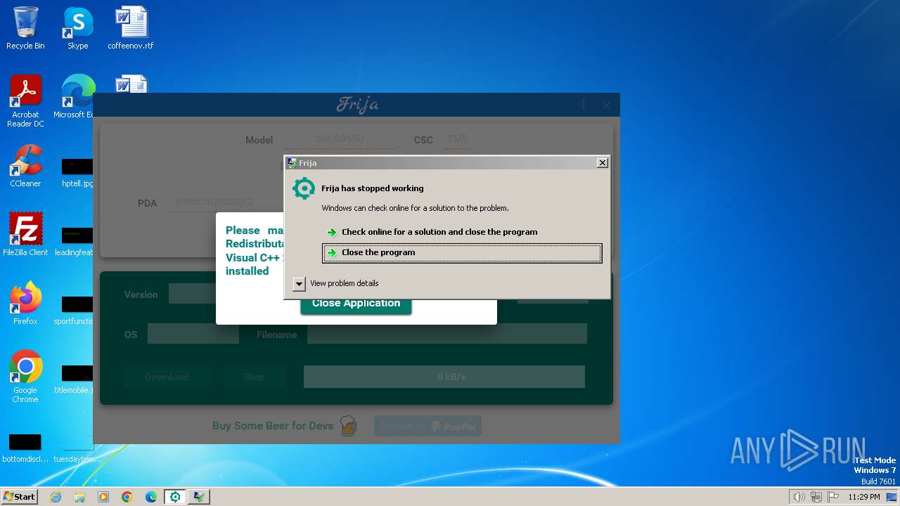Choose 'Close the program' in the crash dialog
The width and height of the screenshot is (900, 506).
[x=462, y=253]
